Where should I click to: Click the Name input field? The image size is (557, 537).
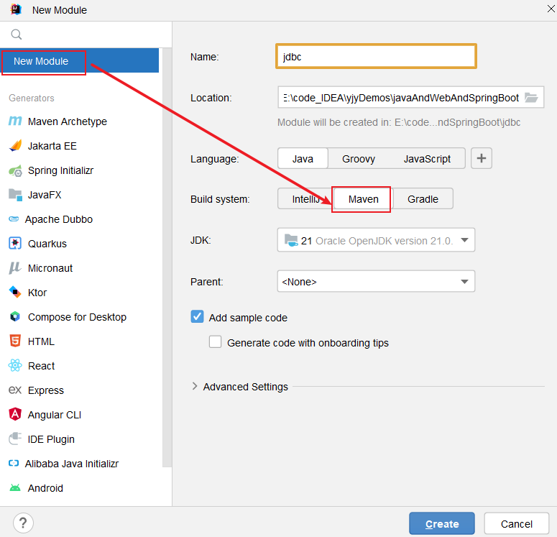[x=376, y=56]
